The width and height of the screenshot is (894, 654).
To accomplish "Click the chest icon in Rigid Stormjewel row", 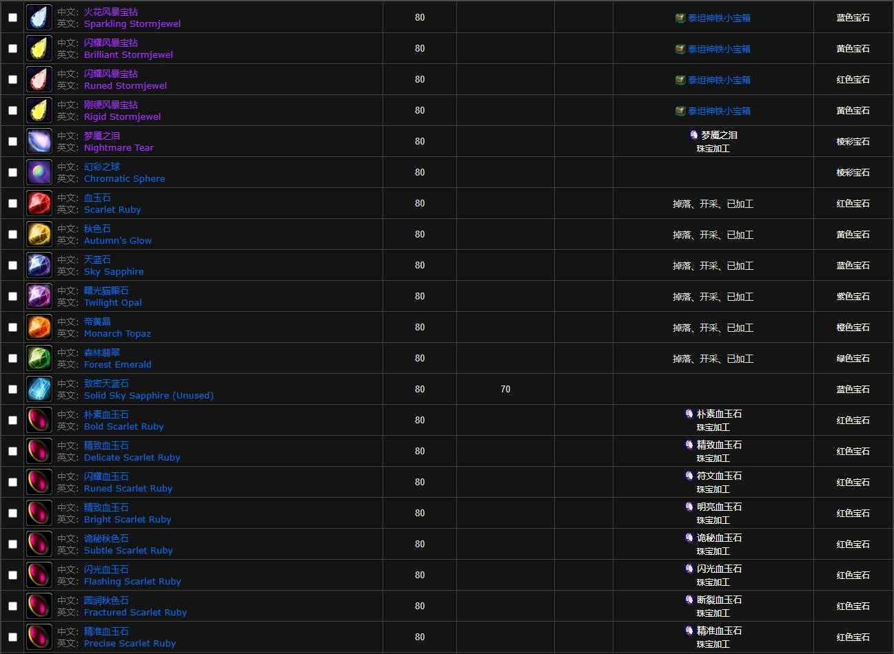I will click(x=680, y=111).
